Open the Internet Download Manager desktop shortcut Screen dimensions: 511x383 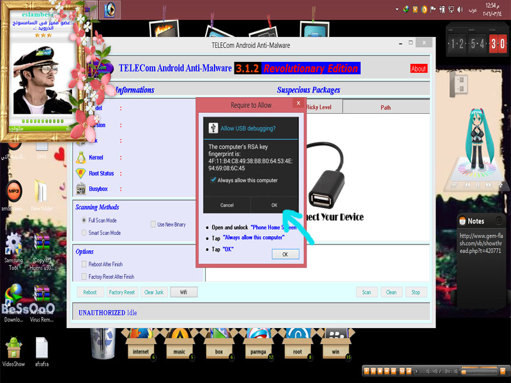[x=13, y=303]
